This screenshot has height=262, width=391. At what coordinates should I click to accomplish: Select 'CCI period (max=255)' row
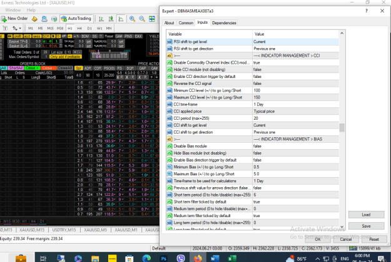click(x=252, y=119)
